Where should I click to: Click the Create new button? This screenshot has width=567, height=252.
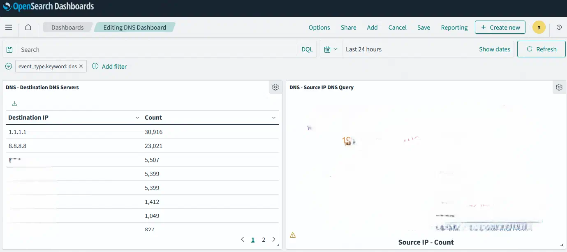(500, 28)
